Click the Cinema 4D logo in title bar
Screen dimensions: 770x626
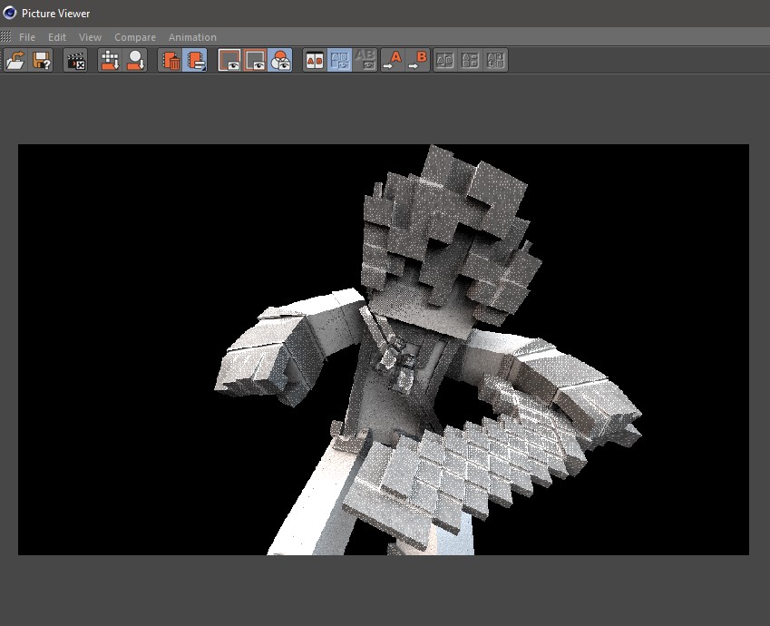coord(9,13)
